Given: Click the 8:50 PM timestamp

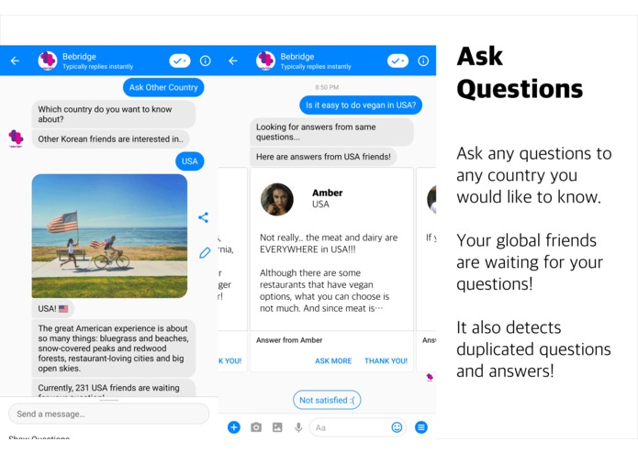Looking at the screenshot, I should (327, 87).
